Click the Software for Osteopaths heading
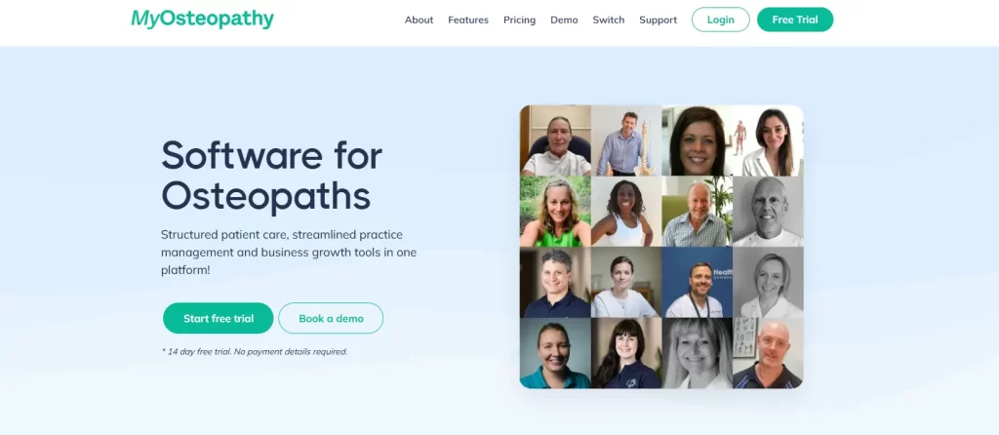This screenshot has height=435, width=999. (x=272, y=175)
